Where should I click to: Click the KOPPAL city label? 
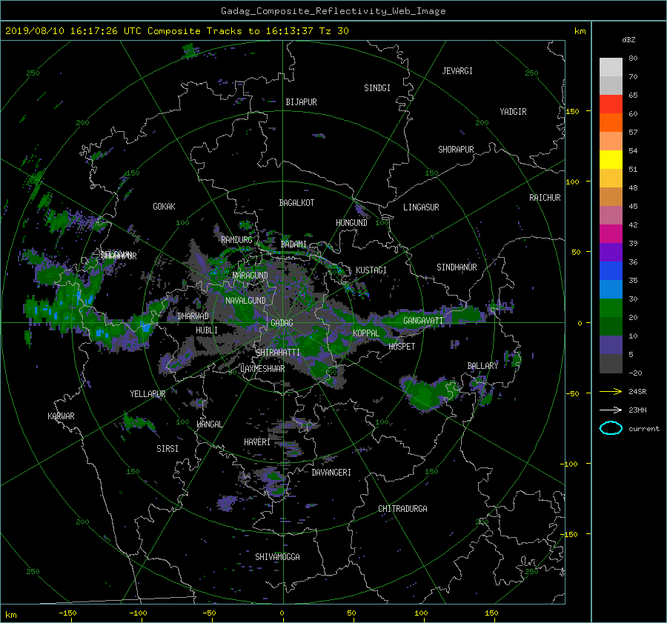pos(366,333)
